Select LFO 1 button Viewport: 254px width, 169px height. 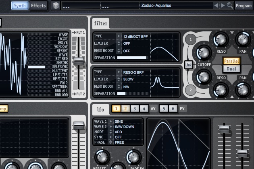point(116,109)
